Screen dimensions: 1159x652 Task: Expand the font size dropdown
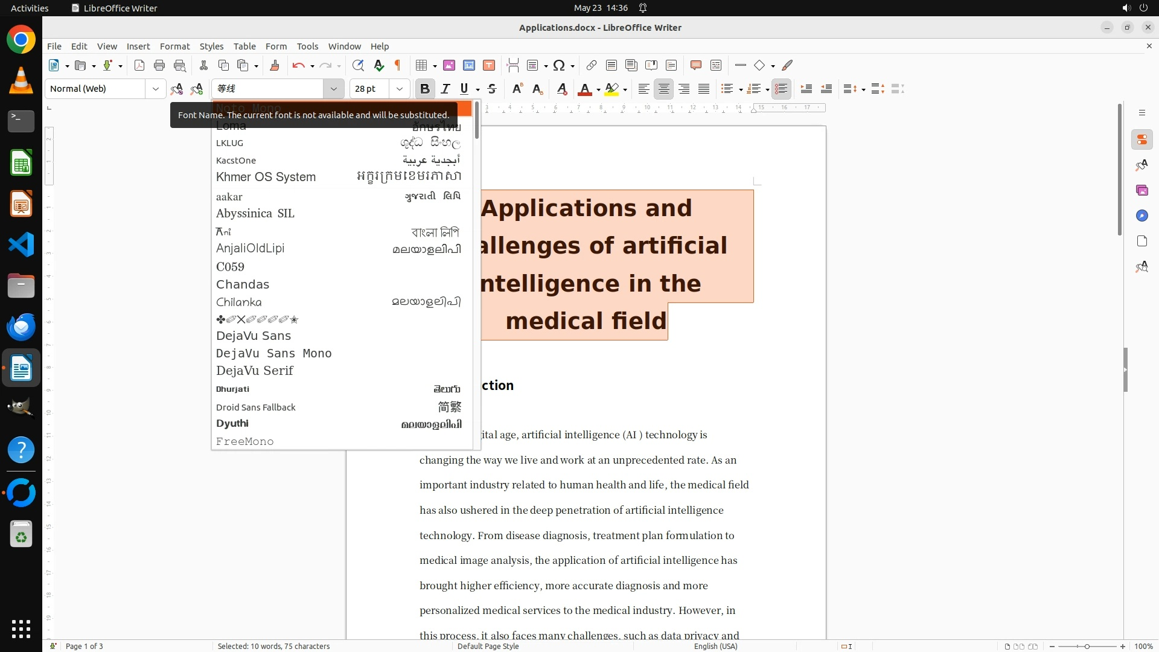click(399, 89)
